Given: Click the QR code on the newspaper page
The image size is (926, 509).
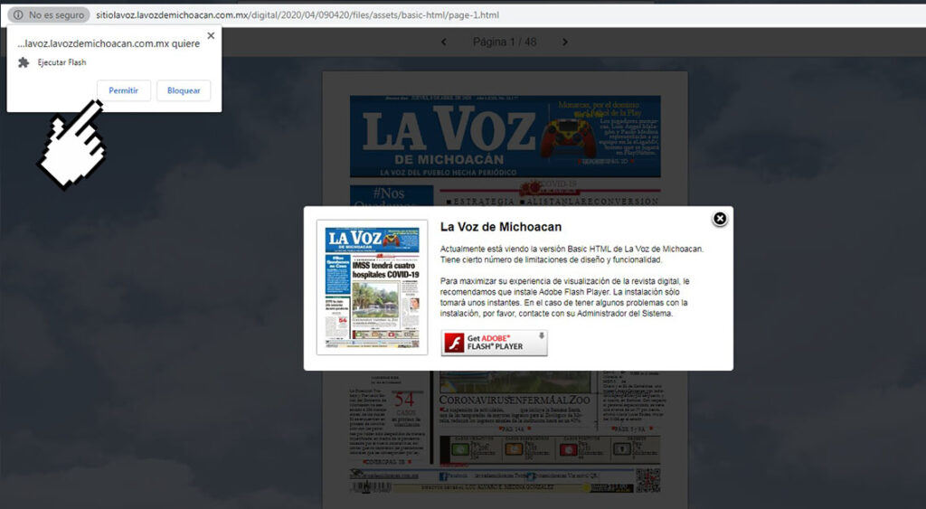Looking at the screenshot, I should pyautogui.click(x=647, y=479).
